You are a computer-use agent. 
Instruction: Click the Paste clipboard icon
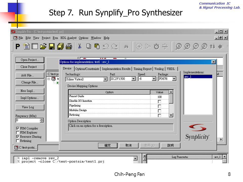pyautogui.click(x=97, y=46)
